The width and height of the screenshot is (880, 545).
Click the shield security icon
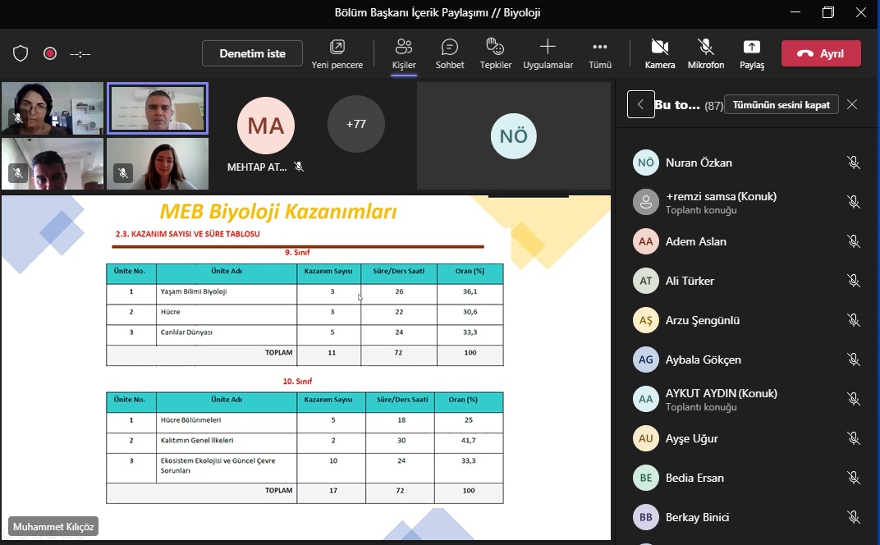click(x=21, y=53)
